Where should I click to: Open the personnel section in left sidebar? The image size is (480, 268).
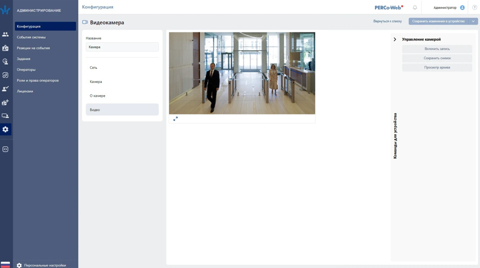pos(6,34)
